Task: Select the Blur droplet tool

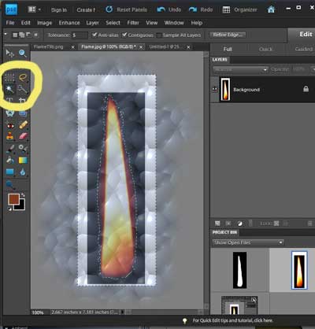Action: click(23, 172)
